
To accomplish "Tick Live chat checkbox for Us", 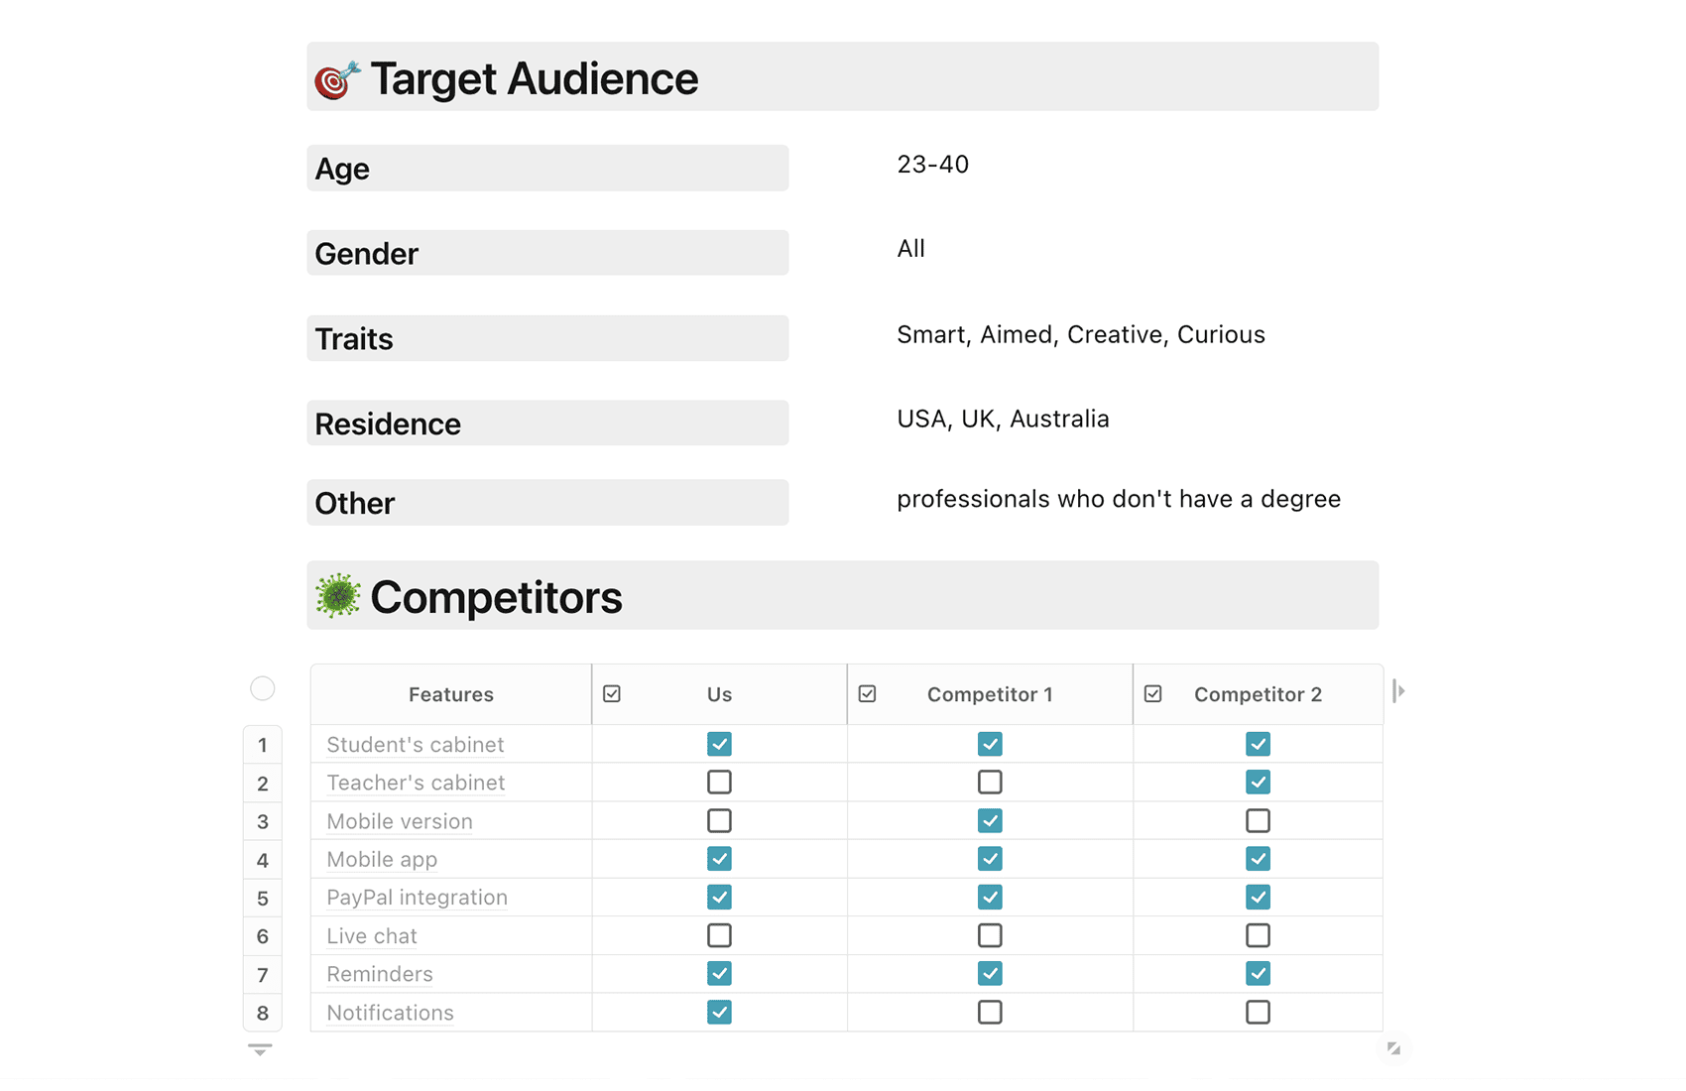I will [719, 935].
